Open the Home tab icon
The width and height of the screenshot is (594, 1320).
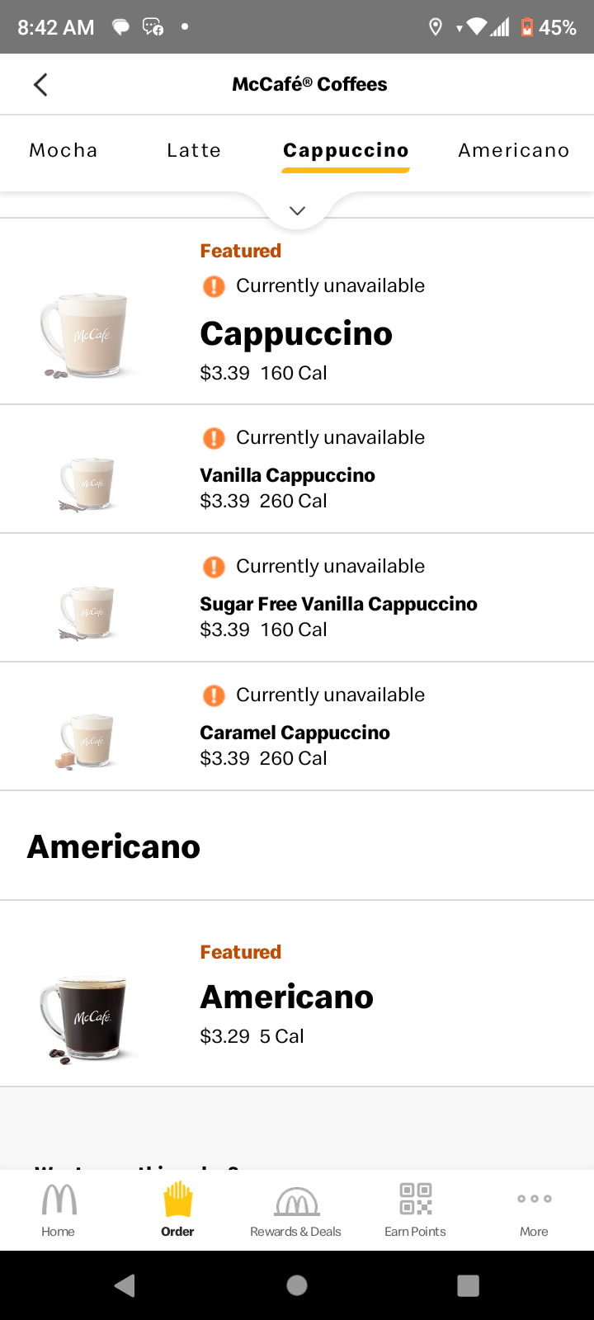pos(59,1200)
